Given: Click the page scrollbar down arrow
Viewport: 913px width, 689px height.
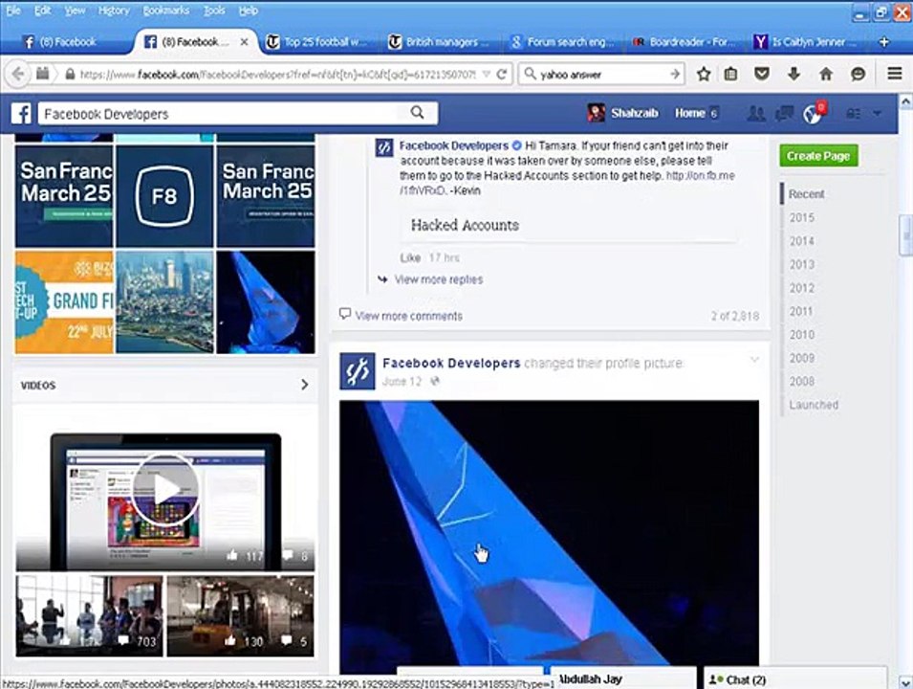Looking at the screenshot, I should (x=906, y=681).
